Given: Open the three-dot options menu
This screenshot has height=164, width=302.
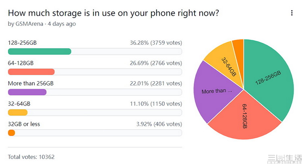Looking at the screenshot, I should (292, 13).
